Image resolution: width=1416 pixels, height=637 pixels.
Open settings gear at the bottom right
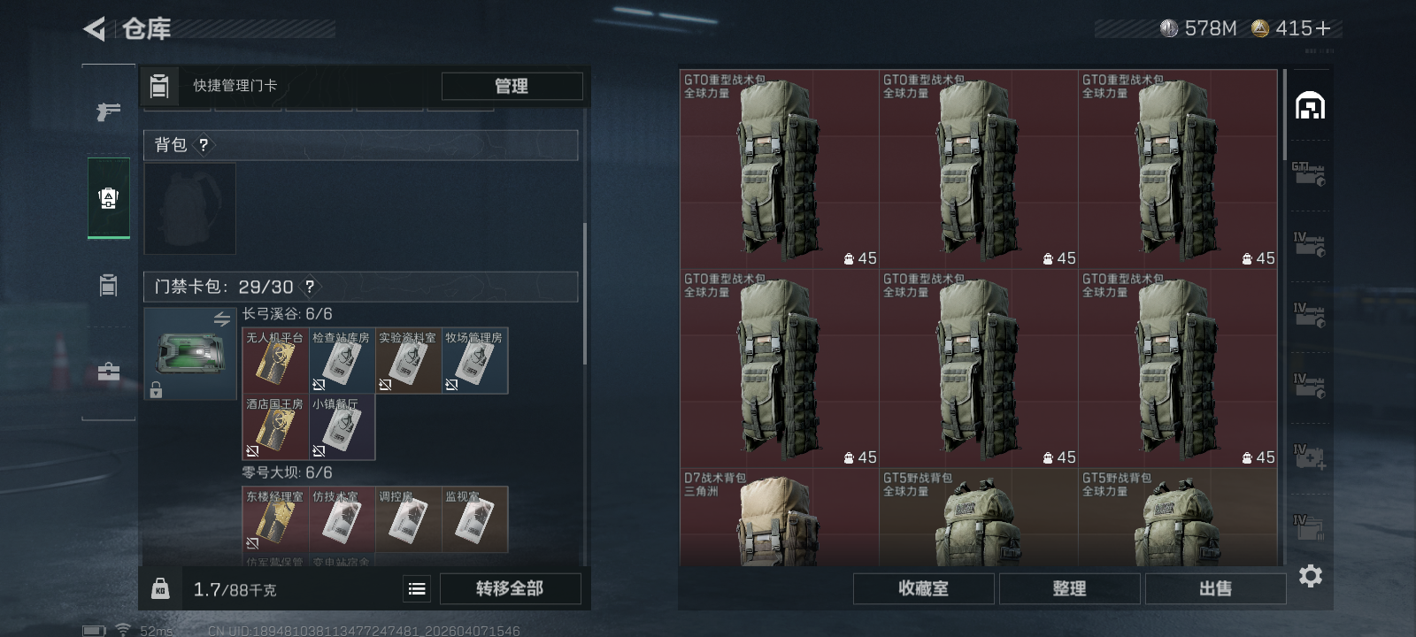(1311, 576)
